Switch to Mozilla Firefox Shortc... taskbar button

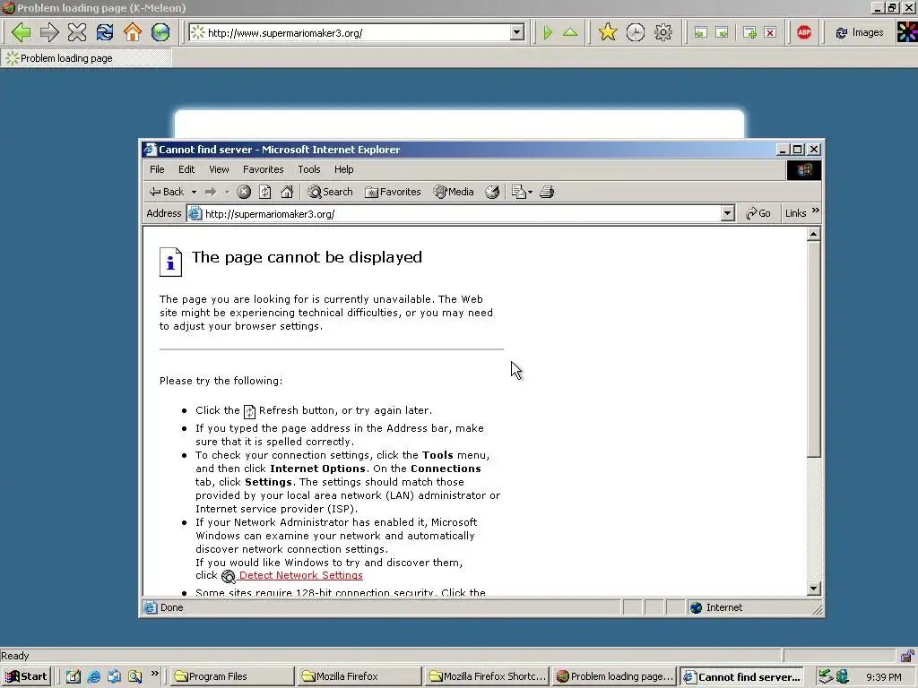[487, 676]
